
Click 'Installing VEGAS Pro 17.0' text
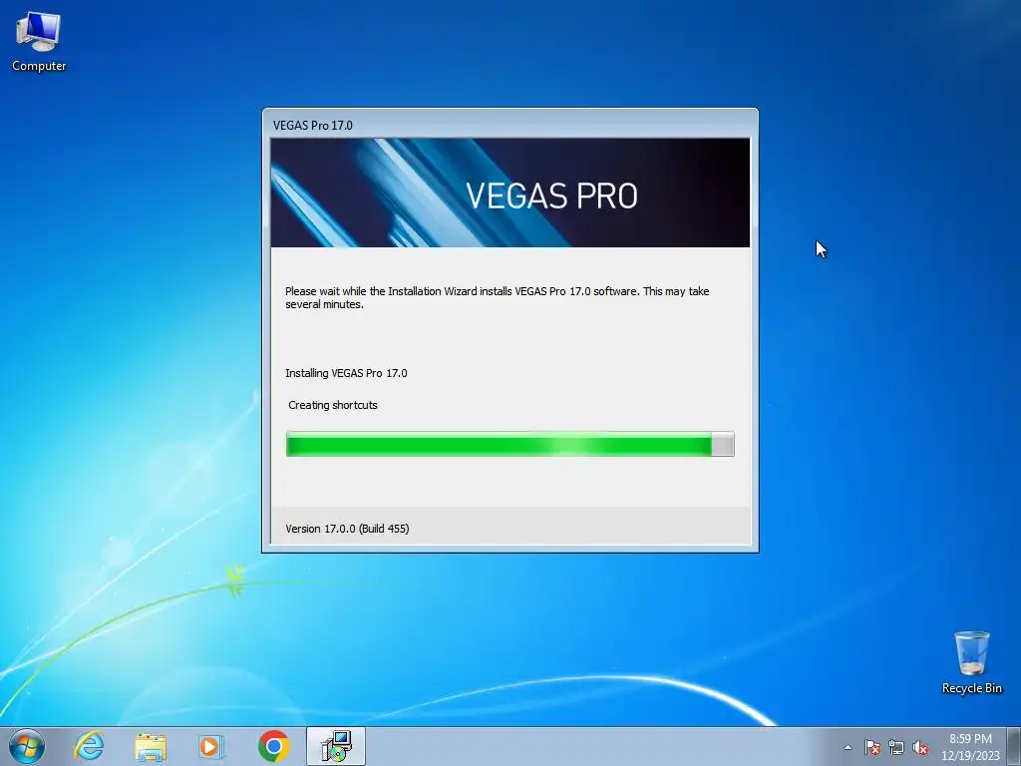coord(346,373)
